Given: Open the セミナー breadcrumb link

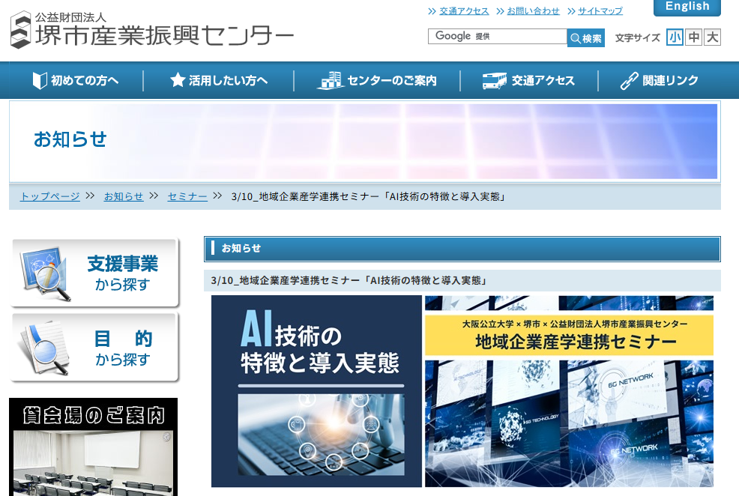Looking at the screenshot, I should (187, 197).
